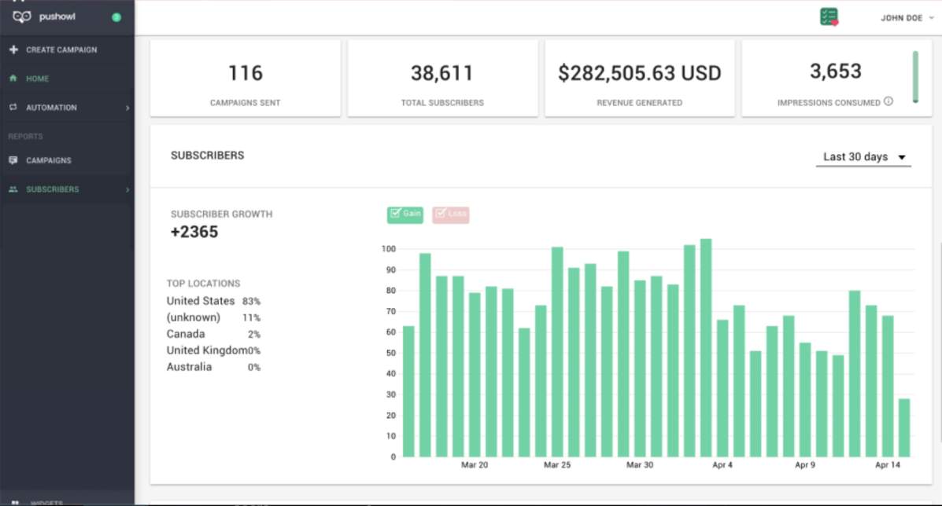Expand the John Doe account menu
The image size is (942, 506).
pos(907,18)
